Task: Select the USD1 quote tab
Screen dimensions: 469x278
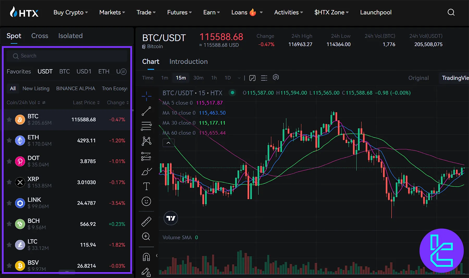Action: 84,71
